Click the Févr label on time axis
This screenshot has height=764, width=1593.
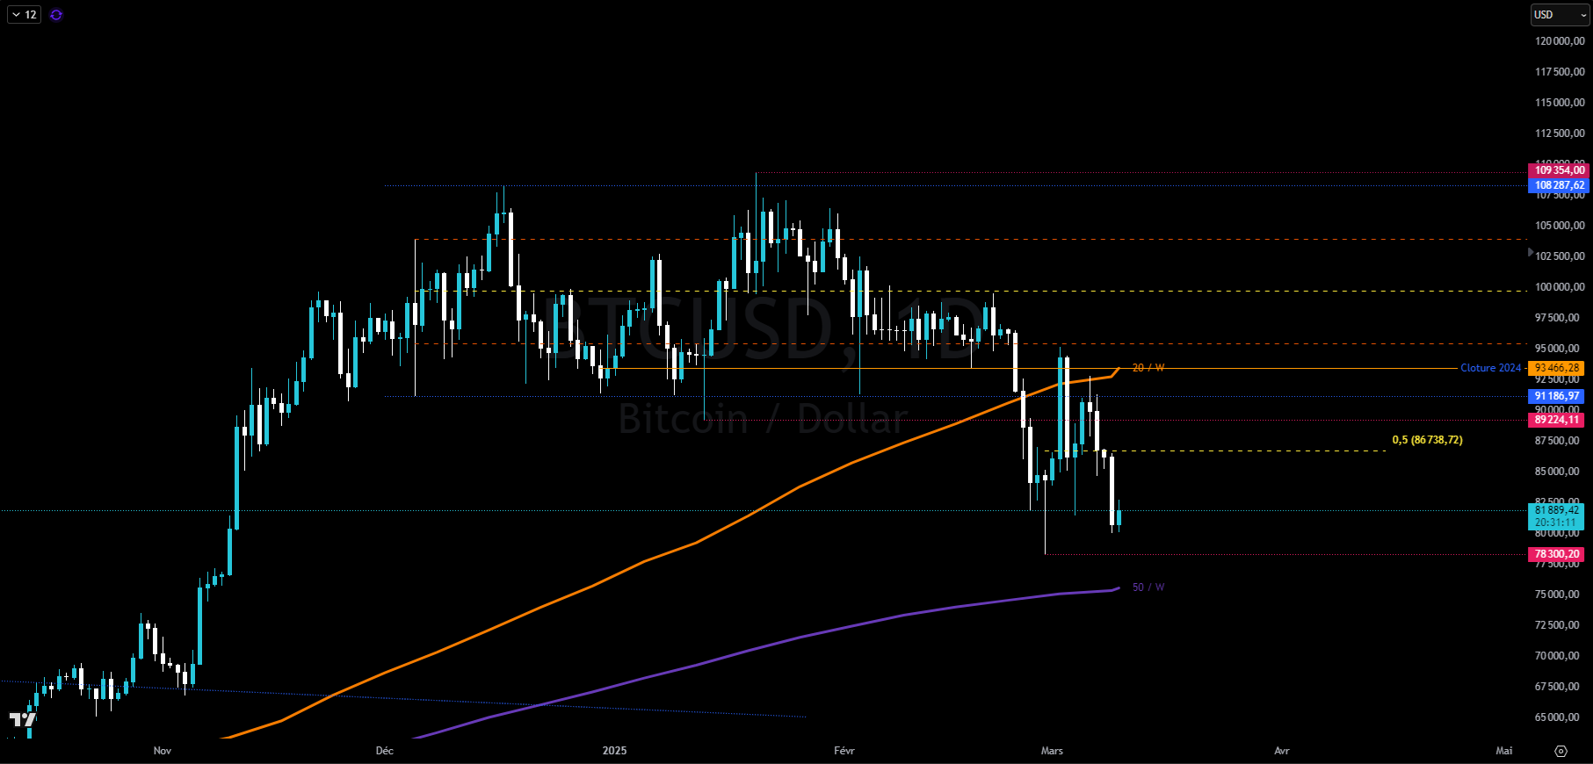(844, 751)
